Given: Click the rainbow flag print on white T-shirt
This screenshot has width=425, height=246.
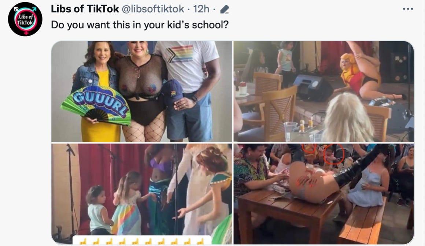Looking at the screenshot, I should [180, 54].
